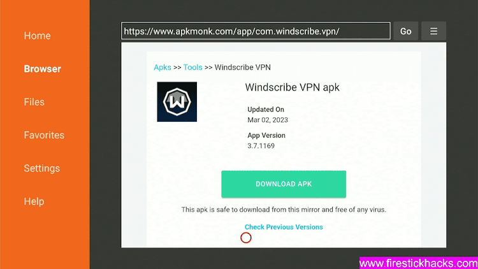Click the App Version label
The width and height of the screenshot is (478, 269).
point(266,135)
